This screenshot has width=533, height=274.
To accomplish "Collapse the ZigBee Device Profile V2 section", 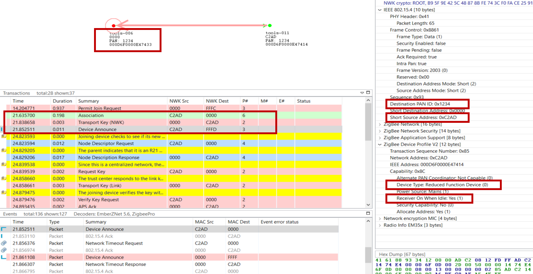I will click(380, 144).
